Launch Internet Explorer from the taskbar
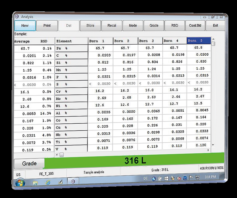Image resolution: width=237 pixels, height=198 pixels. 48,183
